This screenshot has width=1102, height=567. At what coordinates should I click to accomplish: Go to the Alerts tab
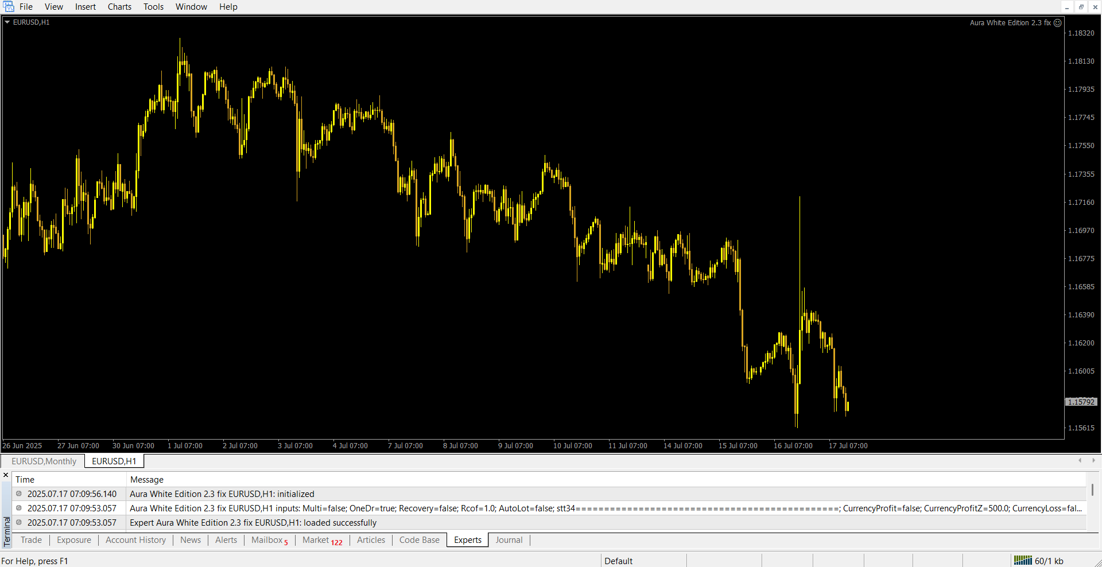[226, 540]
